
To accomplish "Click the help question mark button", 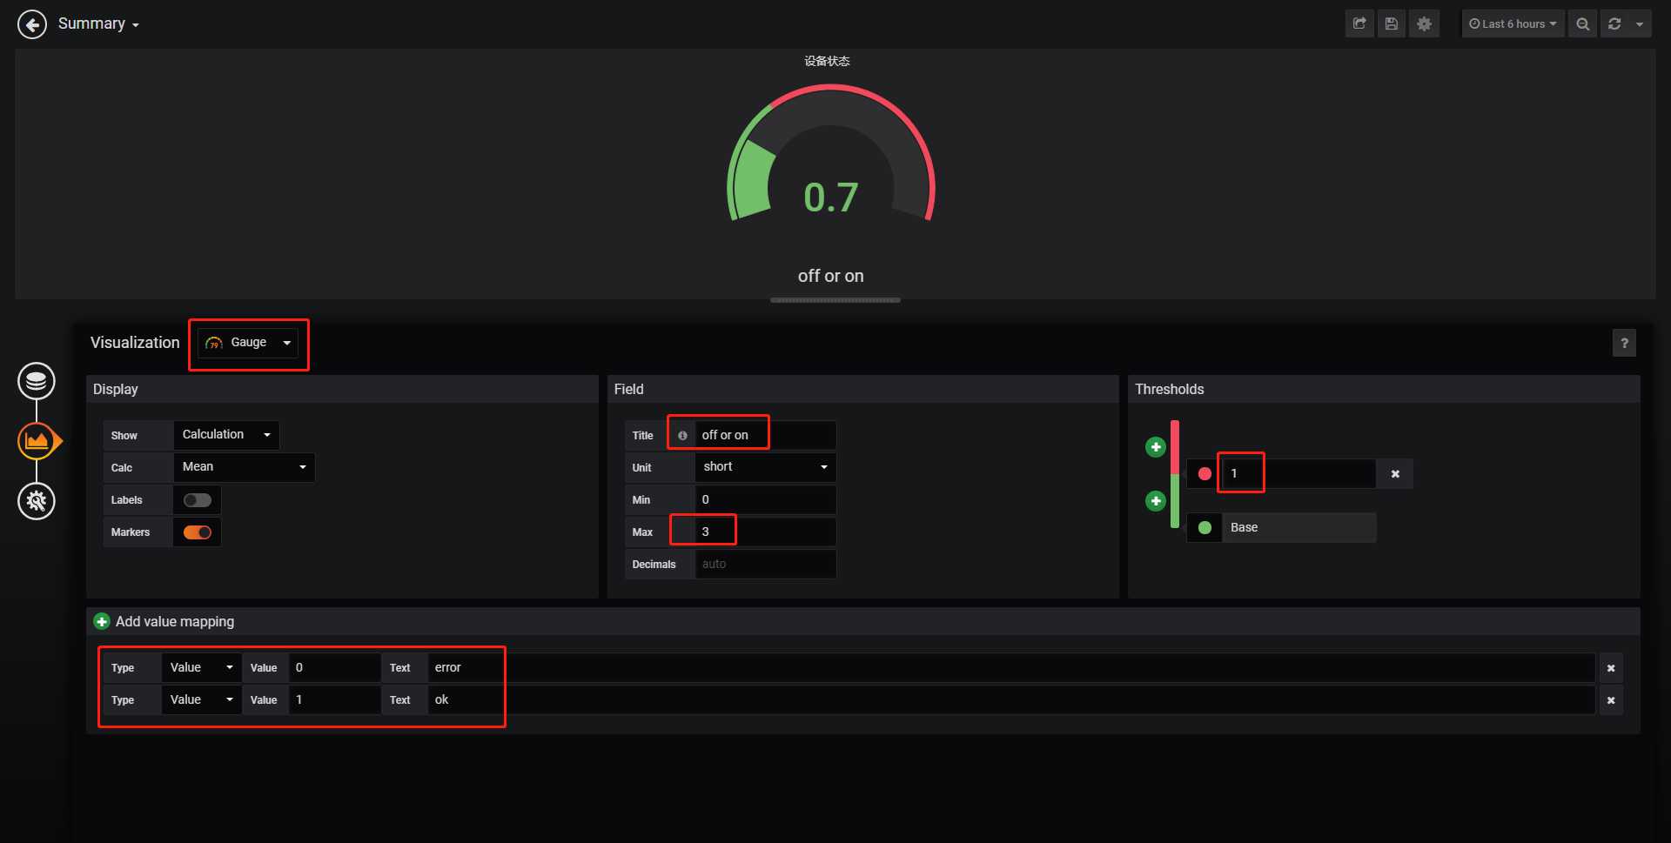I will click(x=1624, y=343).
